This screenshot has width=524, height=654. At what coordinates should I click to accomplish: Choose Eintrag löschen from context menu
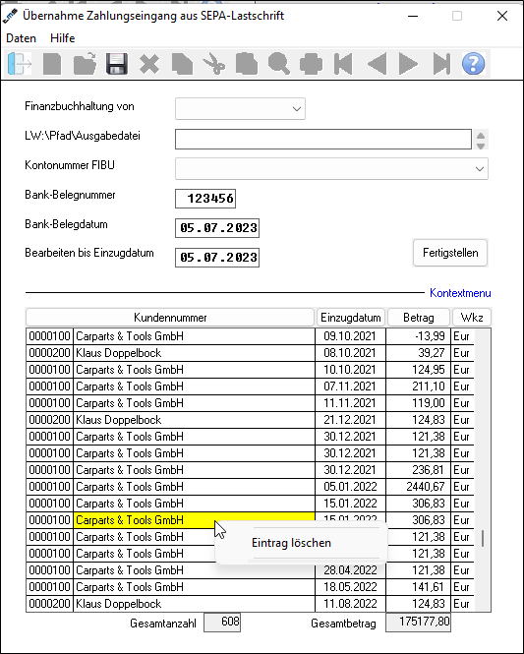(x=291, y=543)
